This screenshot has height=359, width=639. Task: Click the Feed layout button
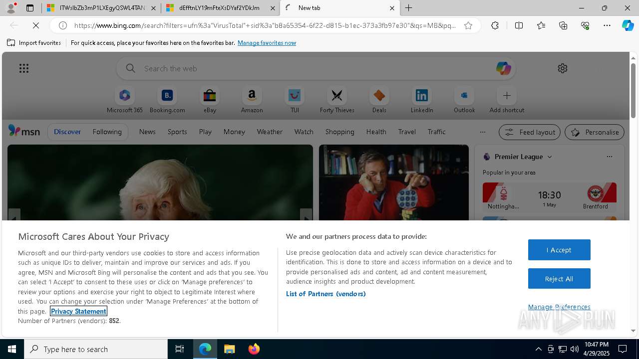(530, 132)
